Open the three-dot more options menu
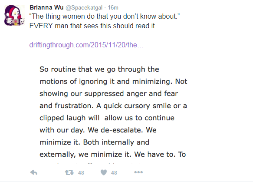 138,172
